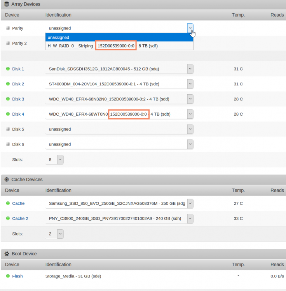
Task: Choose H_W_RAID_0__Striping 8 TB (sdf) option
Action: (x=119, y=46)
